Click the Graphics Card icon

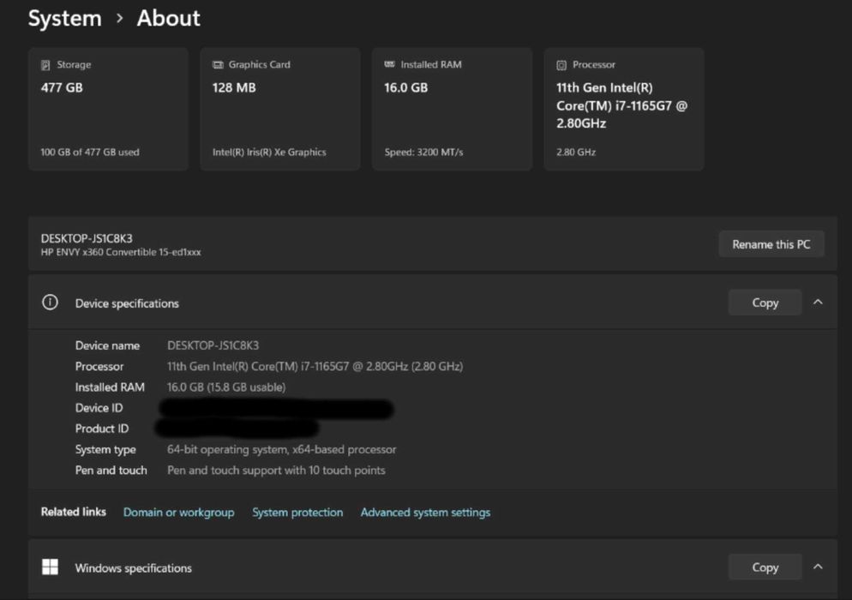click(x=218, y=64)
